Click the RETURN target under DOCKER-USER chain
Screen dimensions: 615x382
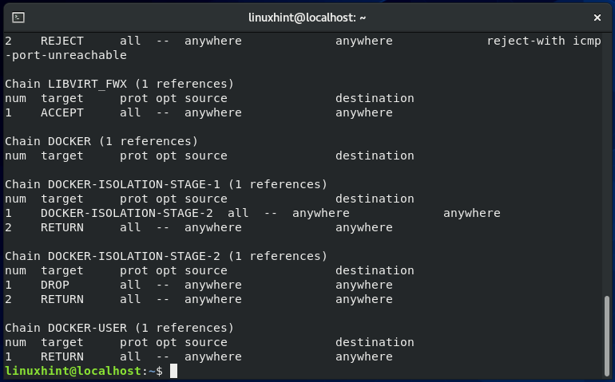point(62,356)
